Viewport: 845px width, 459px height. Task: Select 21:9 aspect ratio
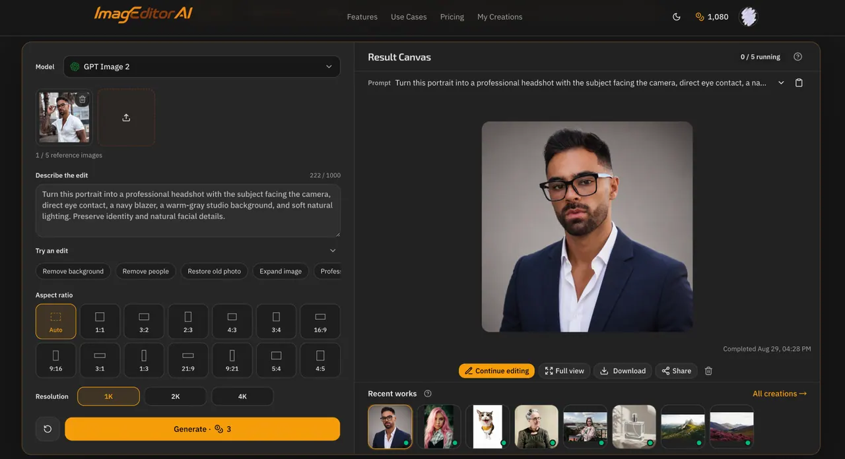pos(188,360)
